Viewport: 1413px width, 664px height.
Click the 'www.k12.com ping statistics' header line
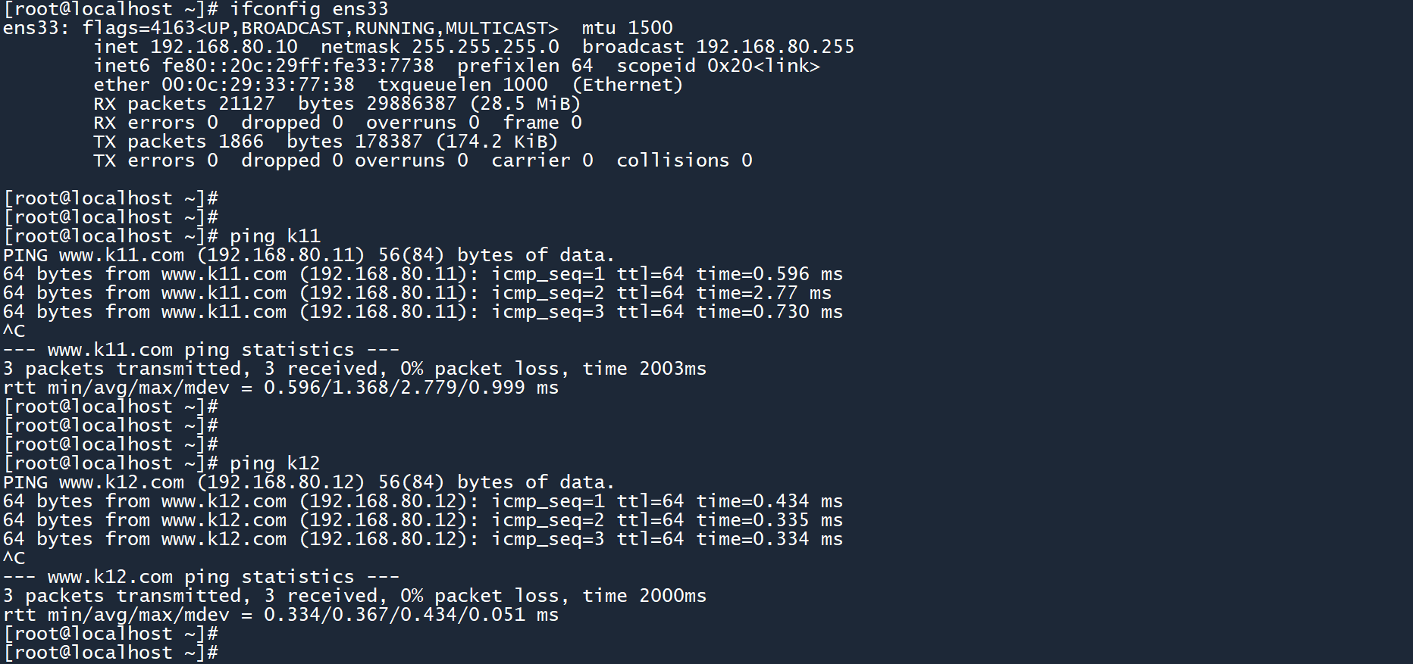point(201,577)
